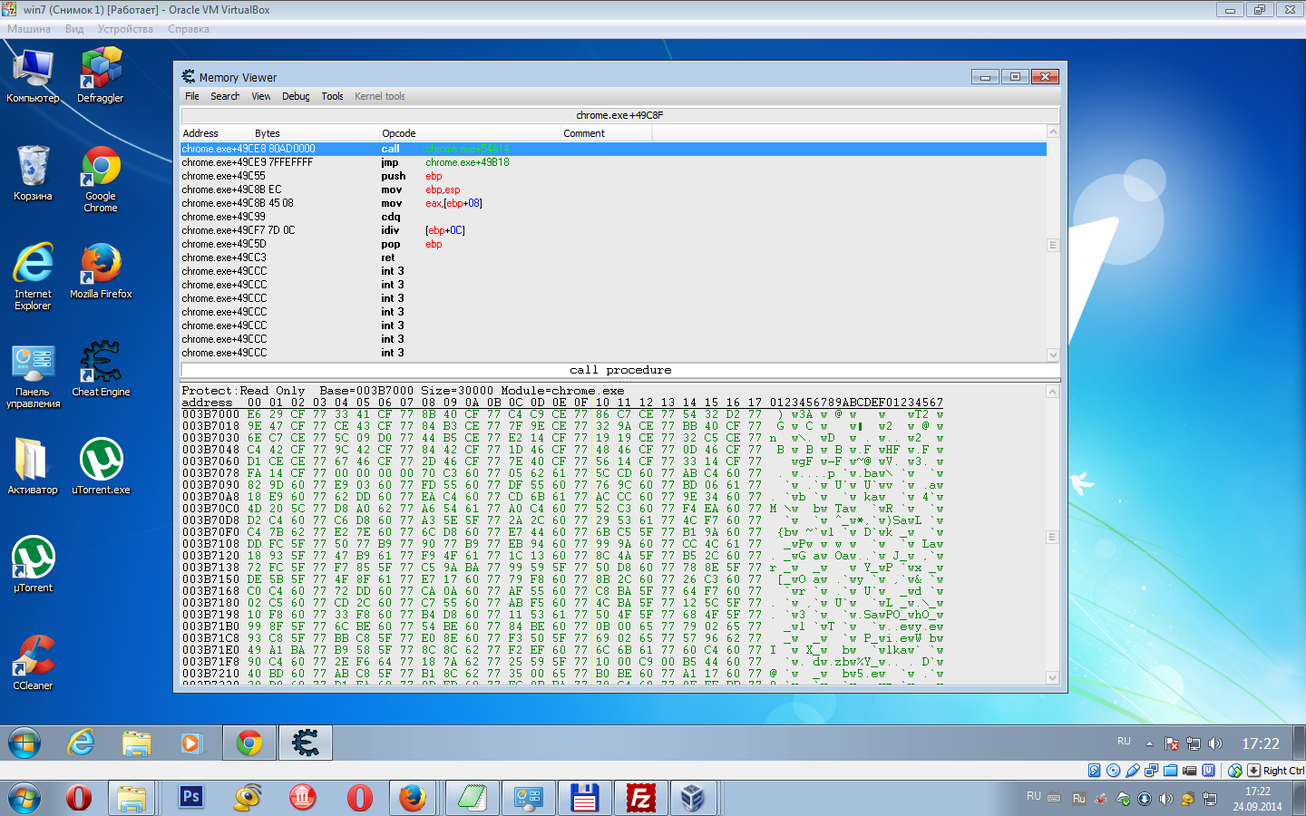The height and width of the screenshot is (816, 1306).
Task: Launch Google Chrome from the taskbar
Action: tap(249, 742)
